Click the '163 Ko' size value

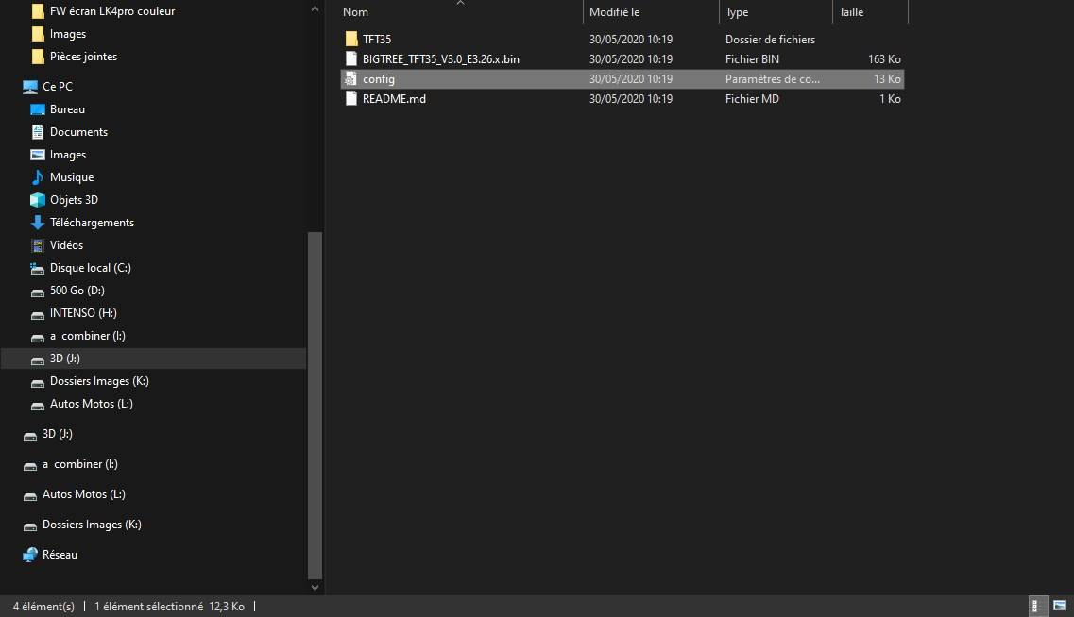tap(884, 58)
